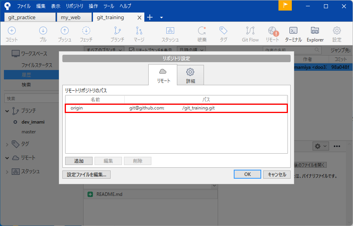Click the Pull (プル) toolbar icon
The width and height of the screenshot is (353, 226).
[43, 34]
